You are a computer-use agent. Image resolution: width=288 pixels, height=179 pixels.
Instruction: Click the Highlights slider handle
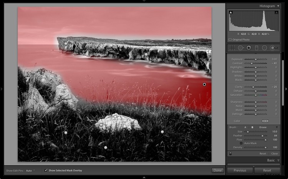(x=255, y=68)
